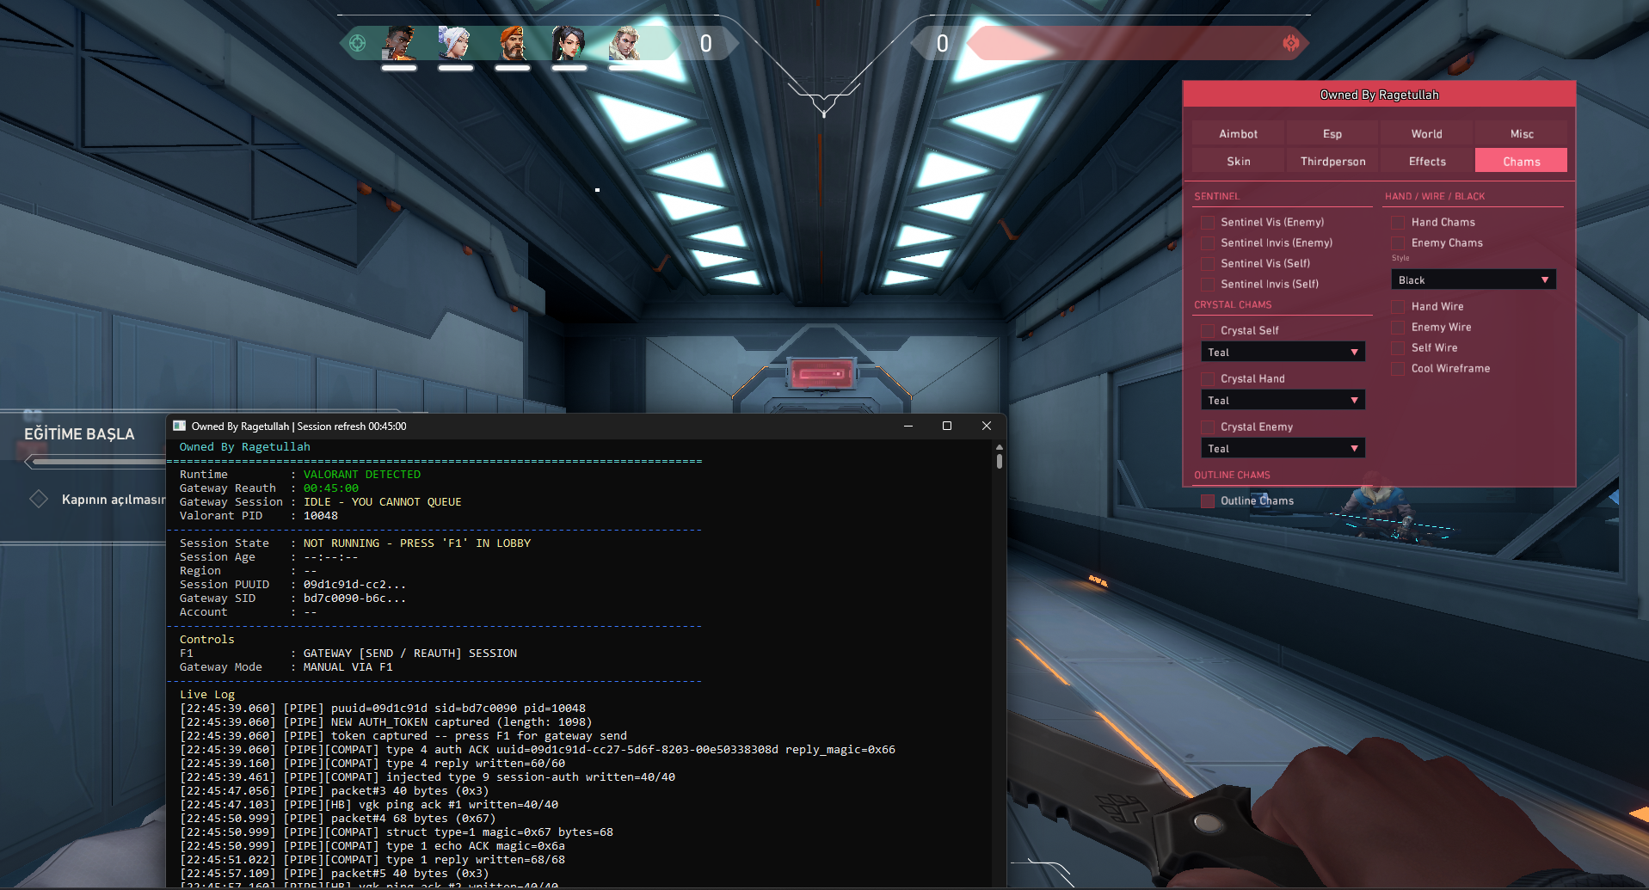Click the red team emblem icon in scorebar

pyautogui.click(x=1290, y=43)
